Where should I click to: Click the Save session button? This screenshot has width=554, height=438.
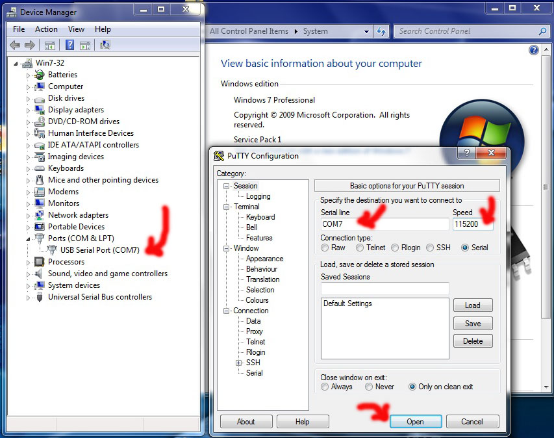coord(473,324)
